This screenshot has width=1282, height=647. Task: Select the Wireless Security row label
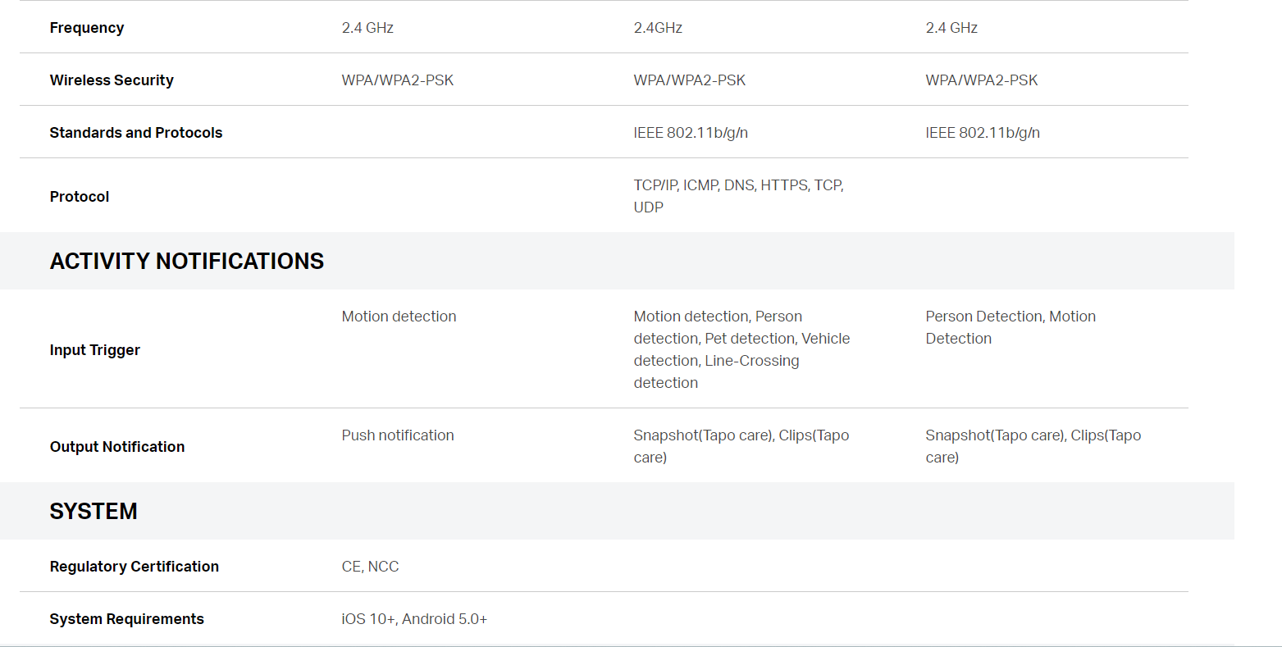point(112,80)
